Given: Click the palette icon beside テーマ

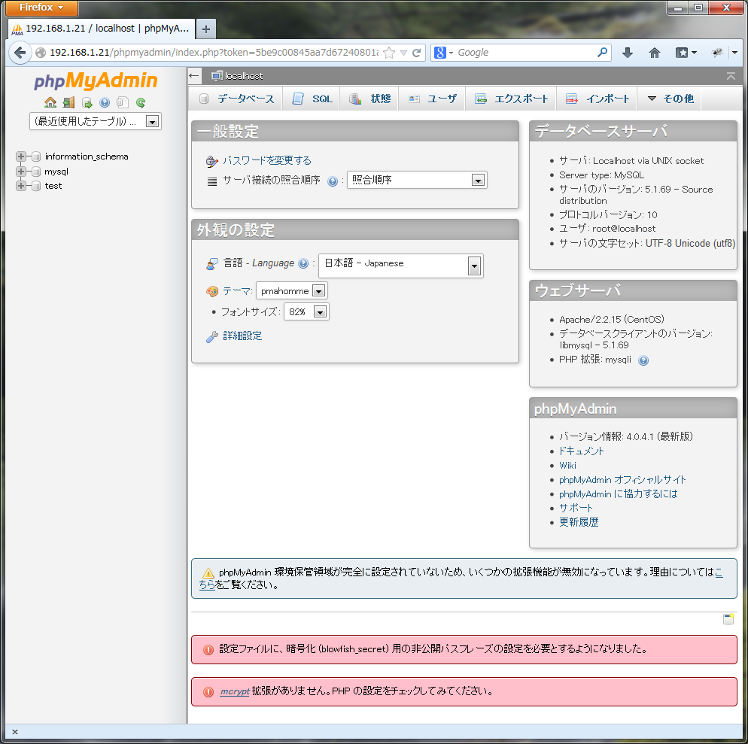Looking at the screenshot, I should [211, 291].
